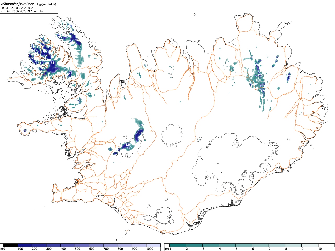Click the "300" tick on the meter legend
This screenshot has width=335, height=251.
[49, 249]
